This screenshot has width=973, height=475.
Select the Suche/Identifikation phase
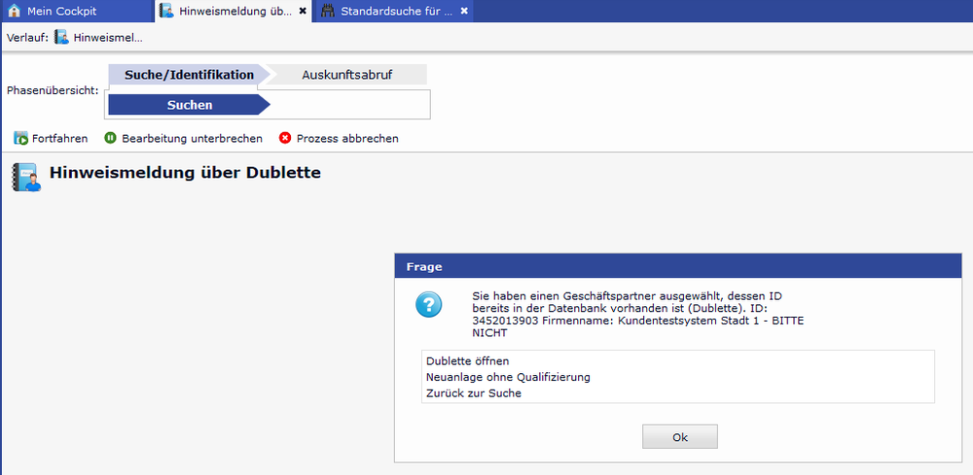click(x=189, y=75)
